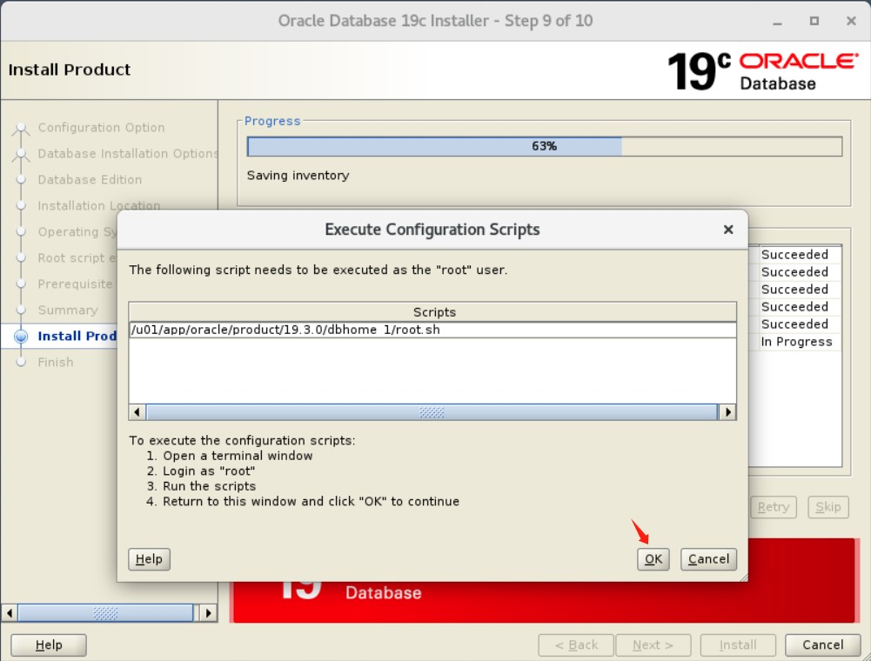Click the dialog resize grip corner
This screenshot has width=871, height=661.
pos(743,578)
